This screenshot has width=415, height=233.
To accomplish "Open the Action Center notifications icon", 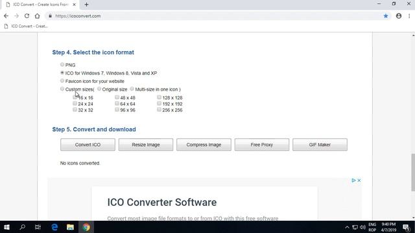I will (x=407, y=227).
